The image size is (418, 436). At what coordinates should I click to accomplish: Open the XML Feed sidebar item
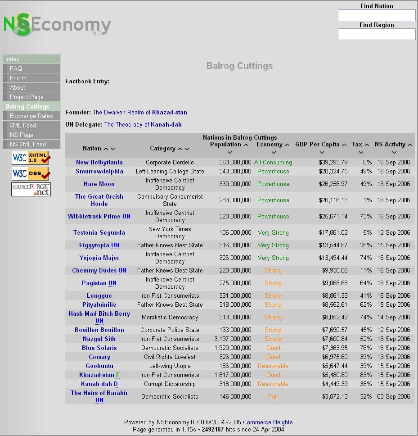pyautogui.click(x=22, y=125)
